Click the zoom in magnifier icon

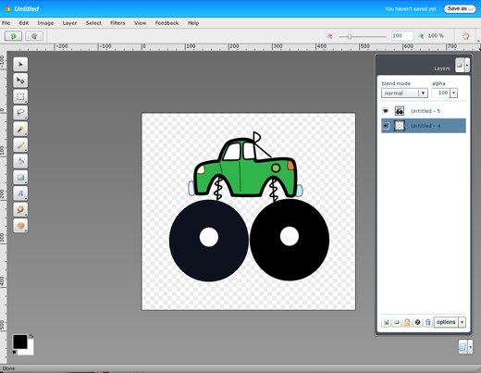pos(421,36)
